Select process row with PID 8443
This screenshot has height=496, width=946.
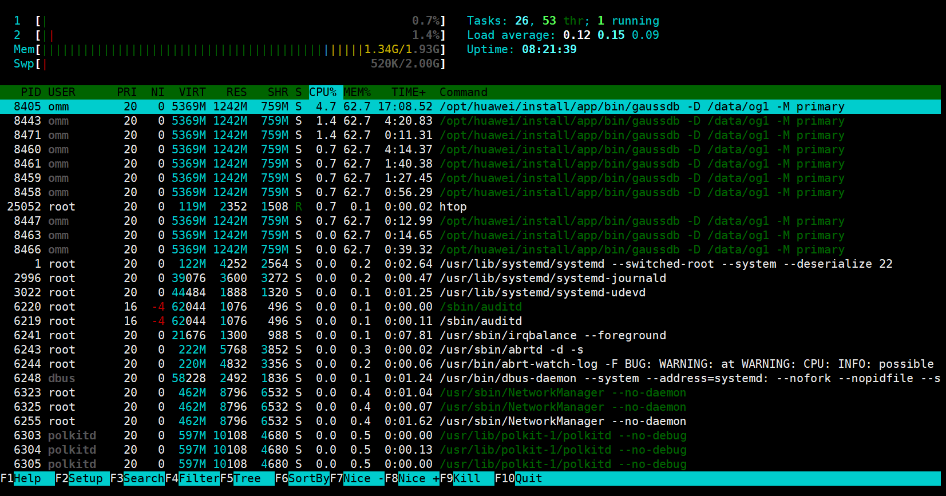(x=470, y=121)
